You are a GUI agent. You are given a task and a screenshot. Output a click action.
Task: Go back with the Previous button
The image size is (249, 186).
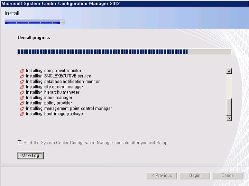click(x=162, y=176)
